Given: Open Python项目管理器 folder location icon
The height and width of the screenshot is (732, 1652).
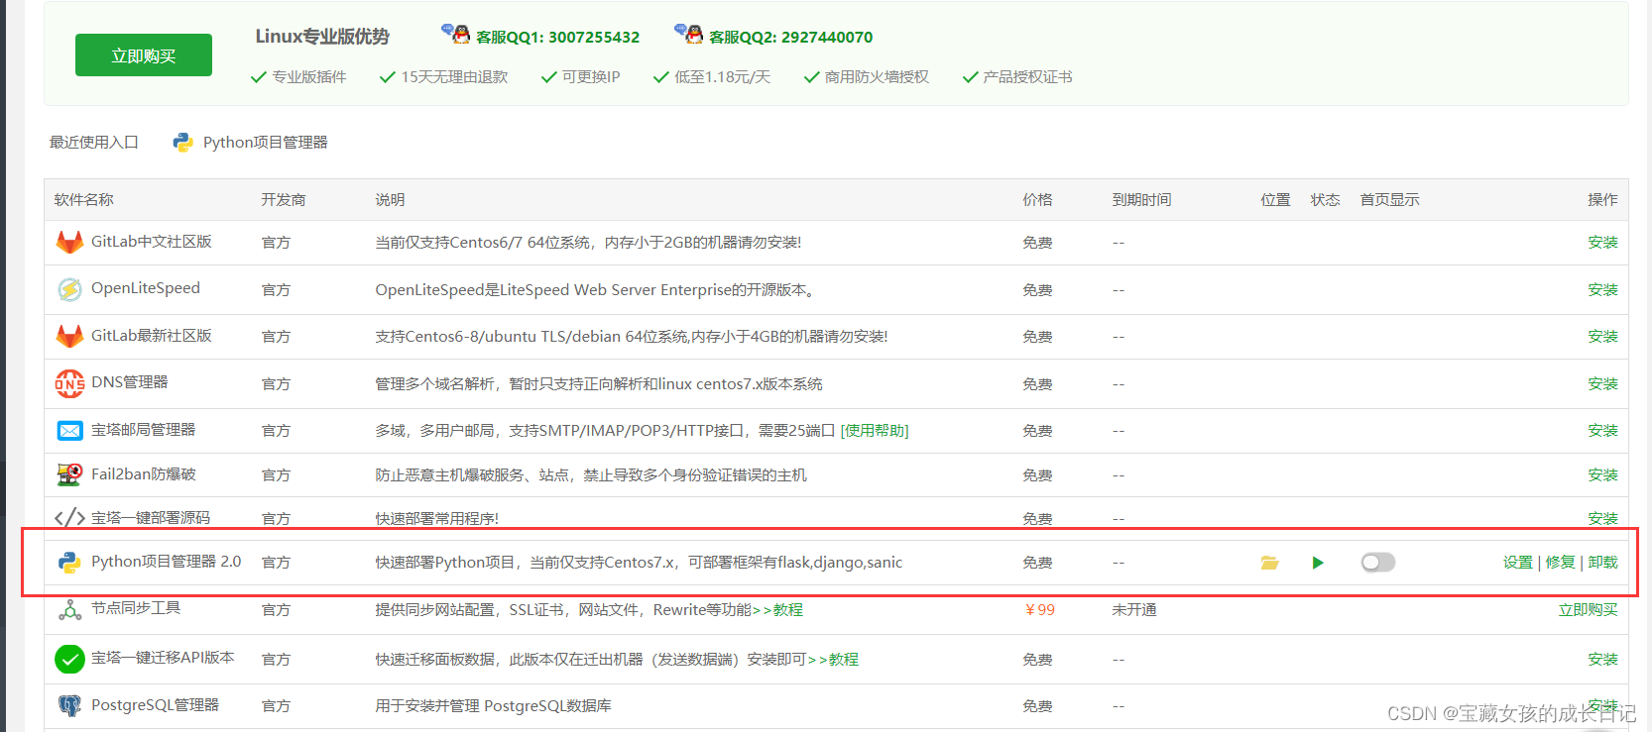Looking at the screenshot, I should click(x=1269, y=563).
